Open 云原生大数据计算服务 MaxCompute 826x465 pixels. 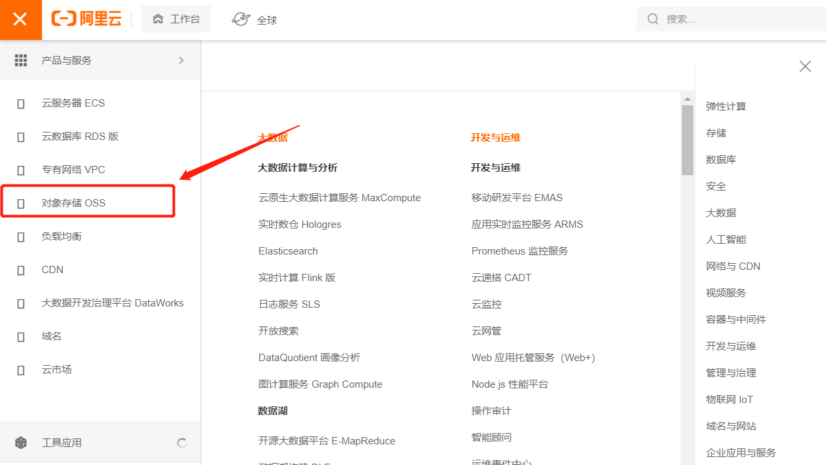click(339, 197)
